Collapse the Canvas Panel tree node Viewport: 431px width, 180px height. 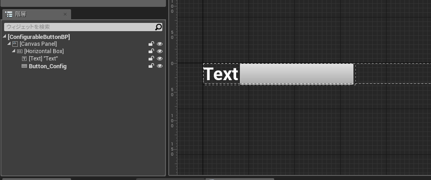(x=9, y=44)
